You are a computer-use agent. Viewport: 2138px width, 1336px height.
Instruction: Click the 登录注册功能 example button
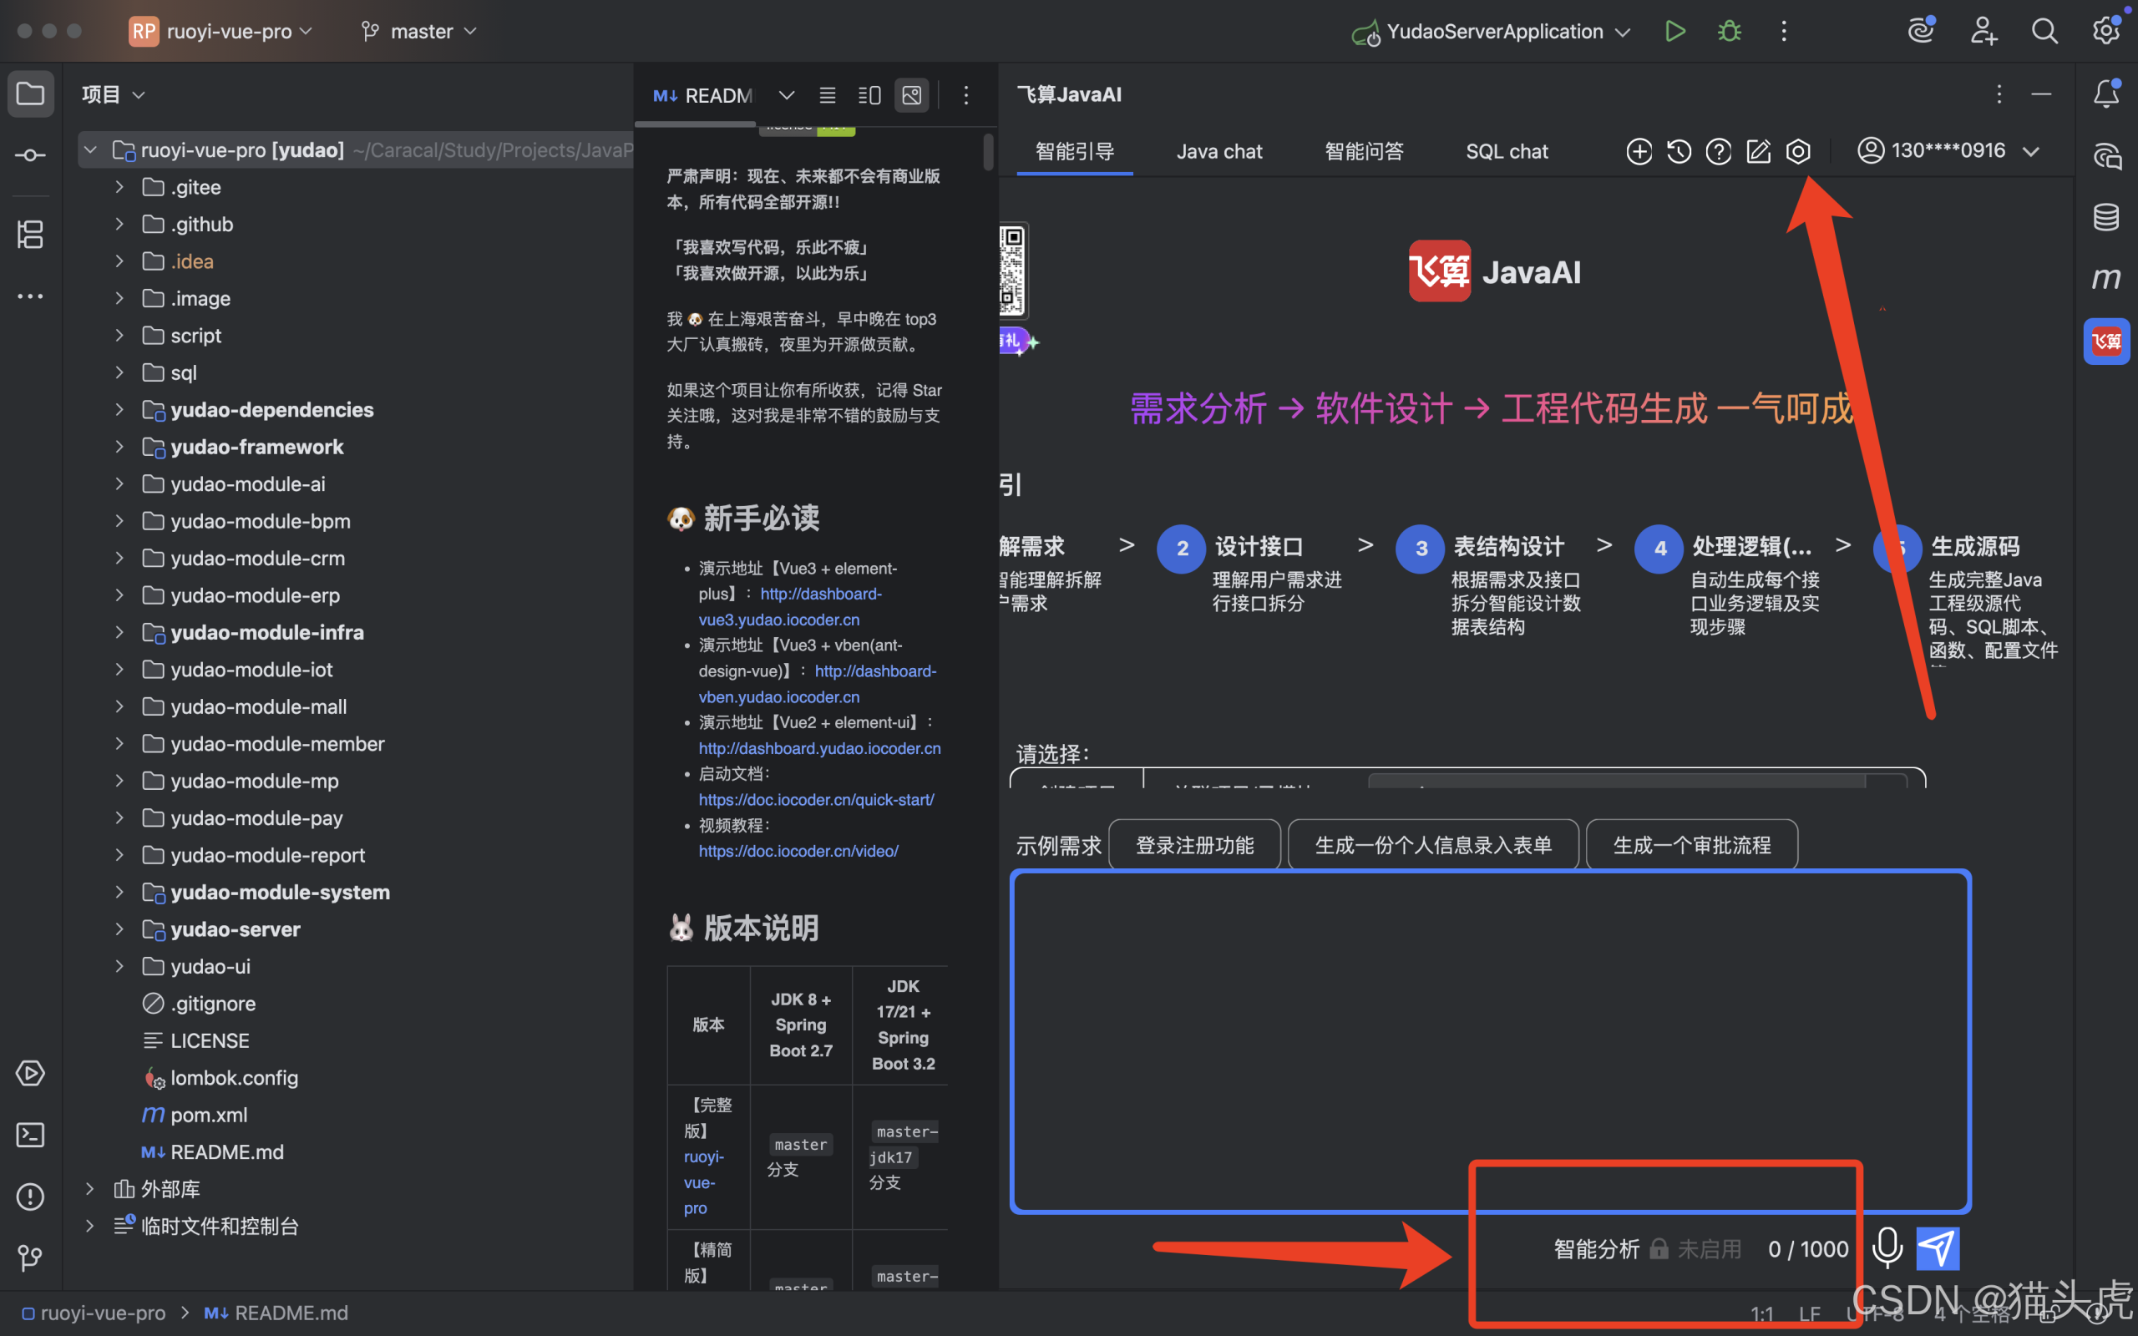pyautogui.click(x=1193, y=846)
